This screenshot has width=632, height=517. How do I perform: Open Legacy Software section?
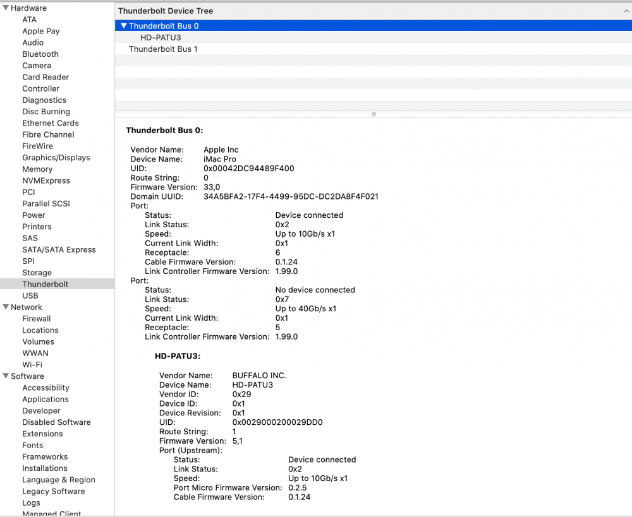(x=54, y=491)
